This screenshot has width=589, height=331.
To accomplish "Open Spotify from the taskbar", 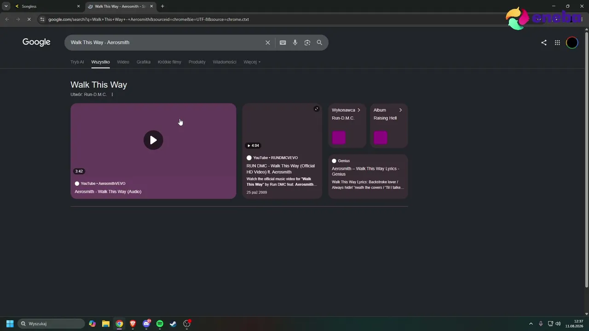I will [x=160, y=324].
